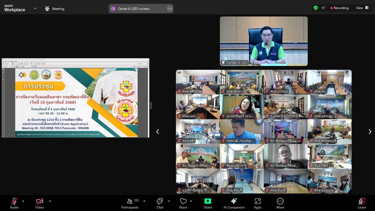Screen dimensions: 375x211
Task: Open the View layout menu
Action: click(x=362, y=8)
